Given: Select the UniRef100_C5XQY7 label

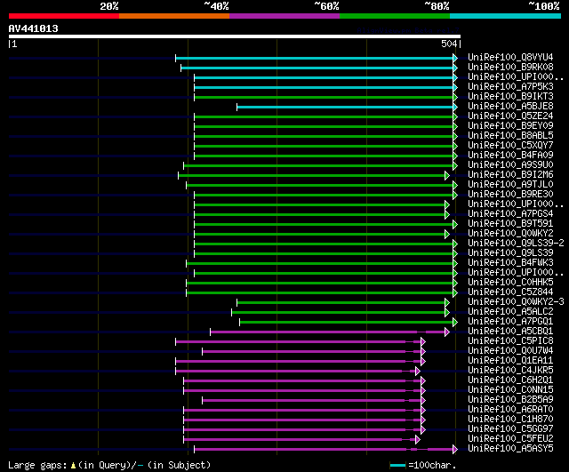Looking at the screenshot, I should 510,146.
